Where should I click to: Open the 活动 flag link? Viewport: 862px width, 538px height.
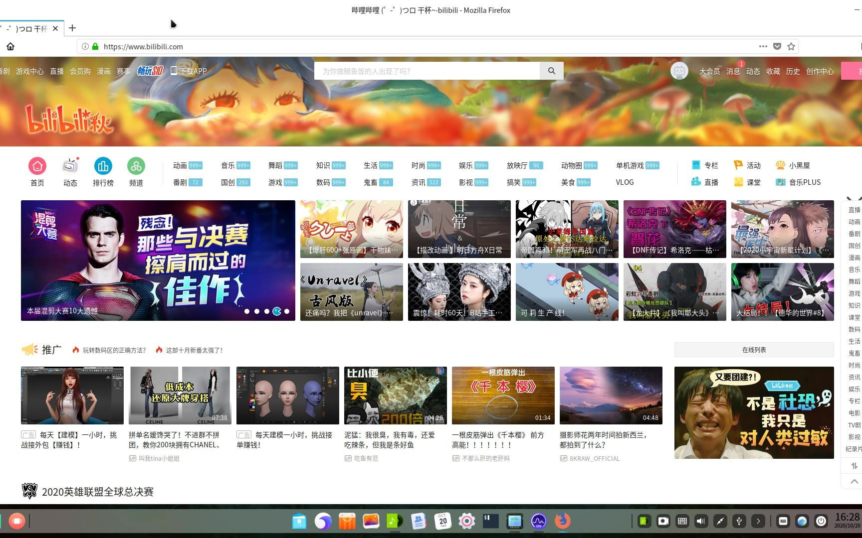click(x=747, y=165)
